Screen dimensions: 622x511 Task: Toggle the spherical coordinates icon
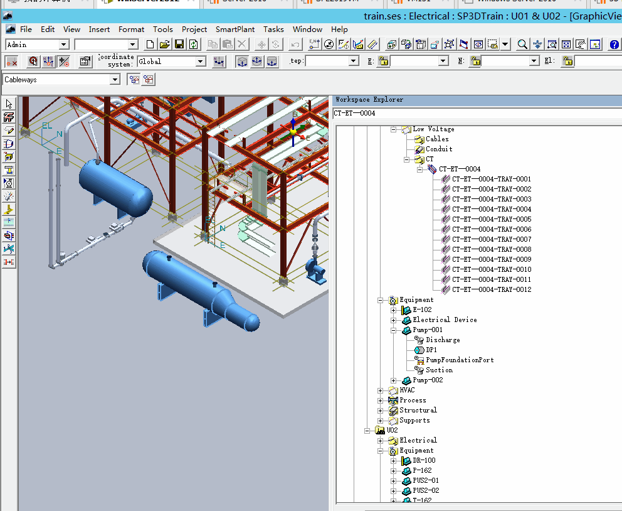pos(257,62)
